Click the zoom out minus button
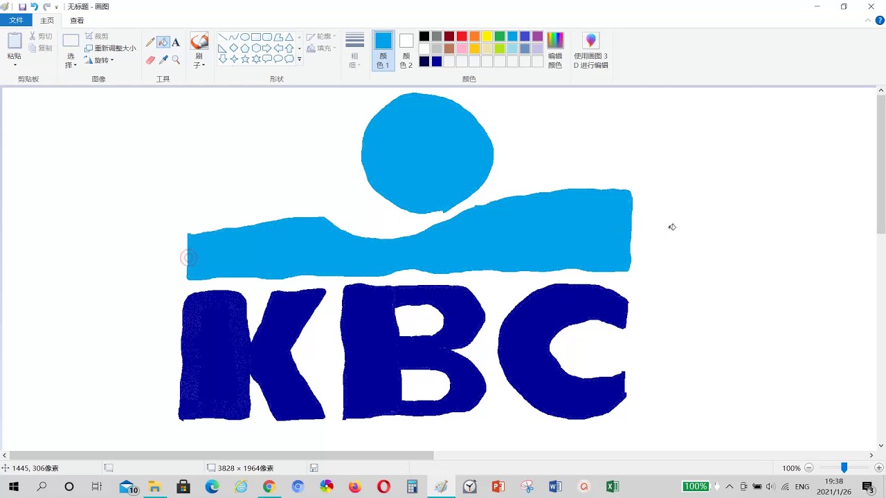Viewport: 886px width, 498px height. 808,468
